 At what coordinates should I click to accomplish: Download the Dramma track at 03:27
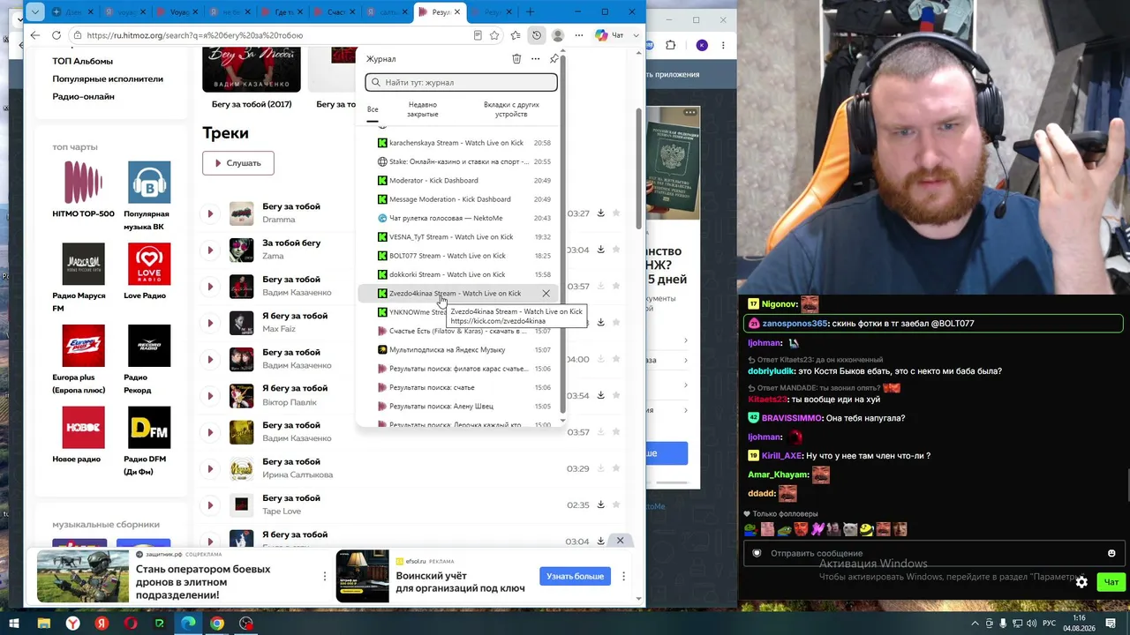[x=600, y=213]
